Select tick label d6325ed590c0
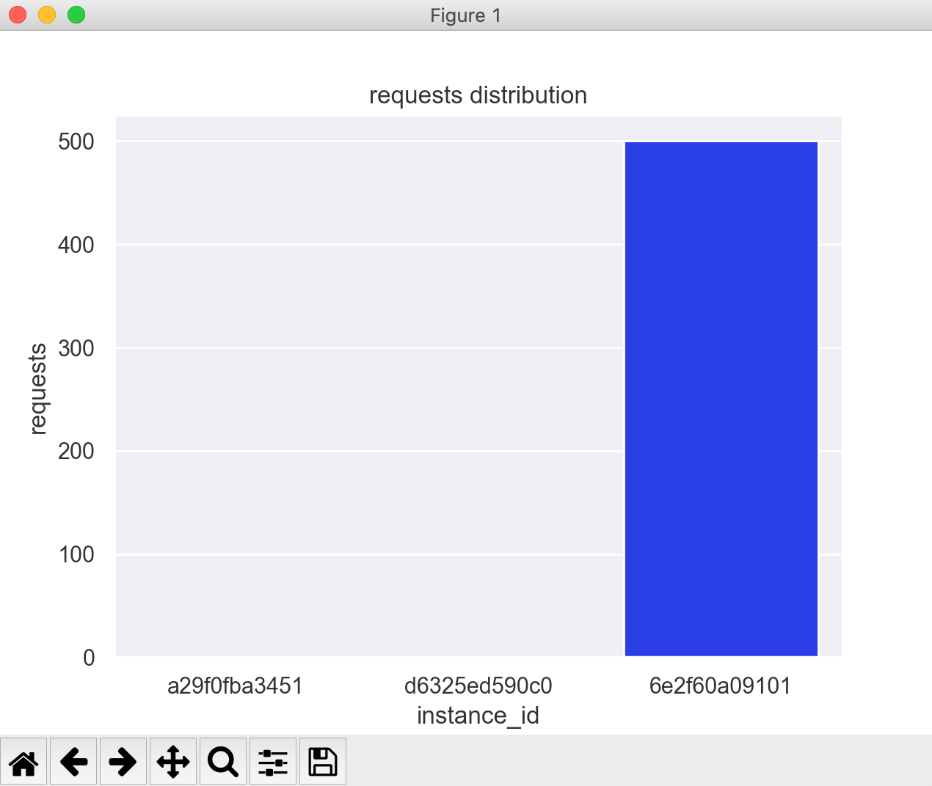Image resolution: width=932 pixels, height=786 pixels. tap(478, 686)
